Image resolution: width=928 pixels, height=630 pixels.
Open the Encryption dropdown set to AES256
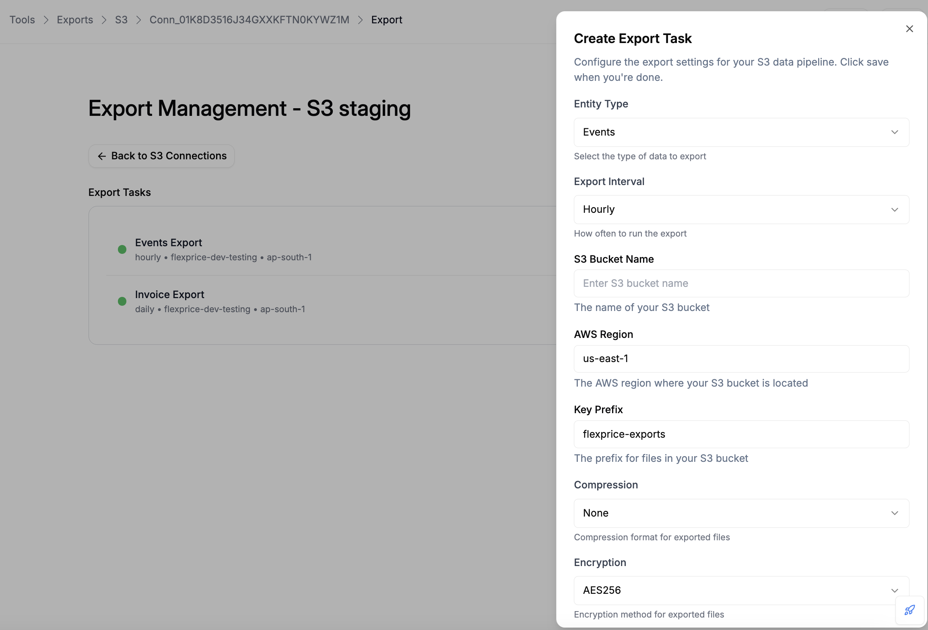point(741,590)
